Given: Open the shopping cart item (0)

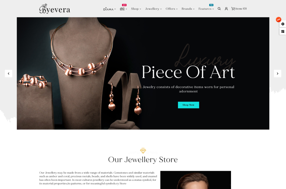Looking at the screenshot, I should pyautogui.click(x=239, y=9).
